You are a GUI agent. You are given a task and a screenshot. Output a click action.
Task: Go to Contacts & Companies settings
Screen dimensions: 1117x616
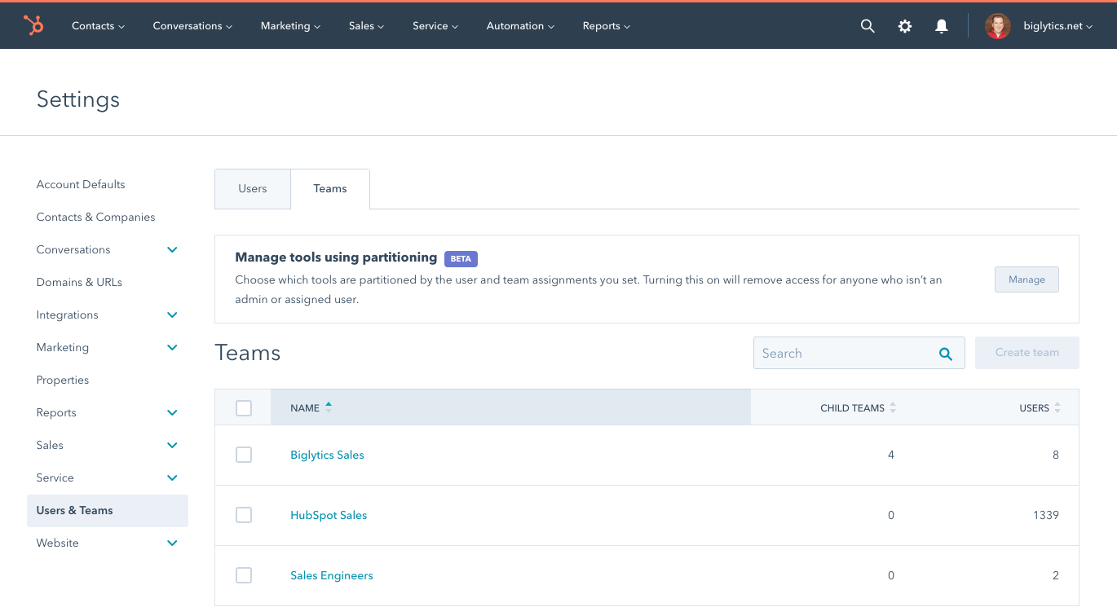point(95,217)
